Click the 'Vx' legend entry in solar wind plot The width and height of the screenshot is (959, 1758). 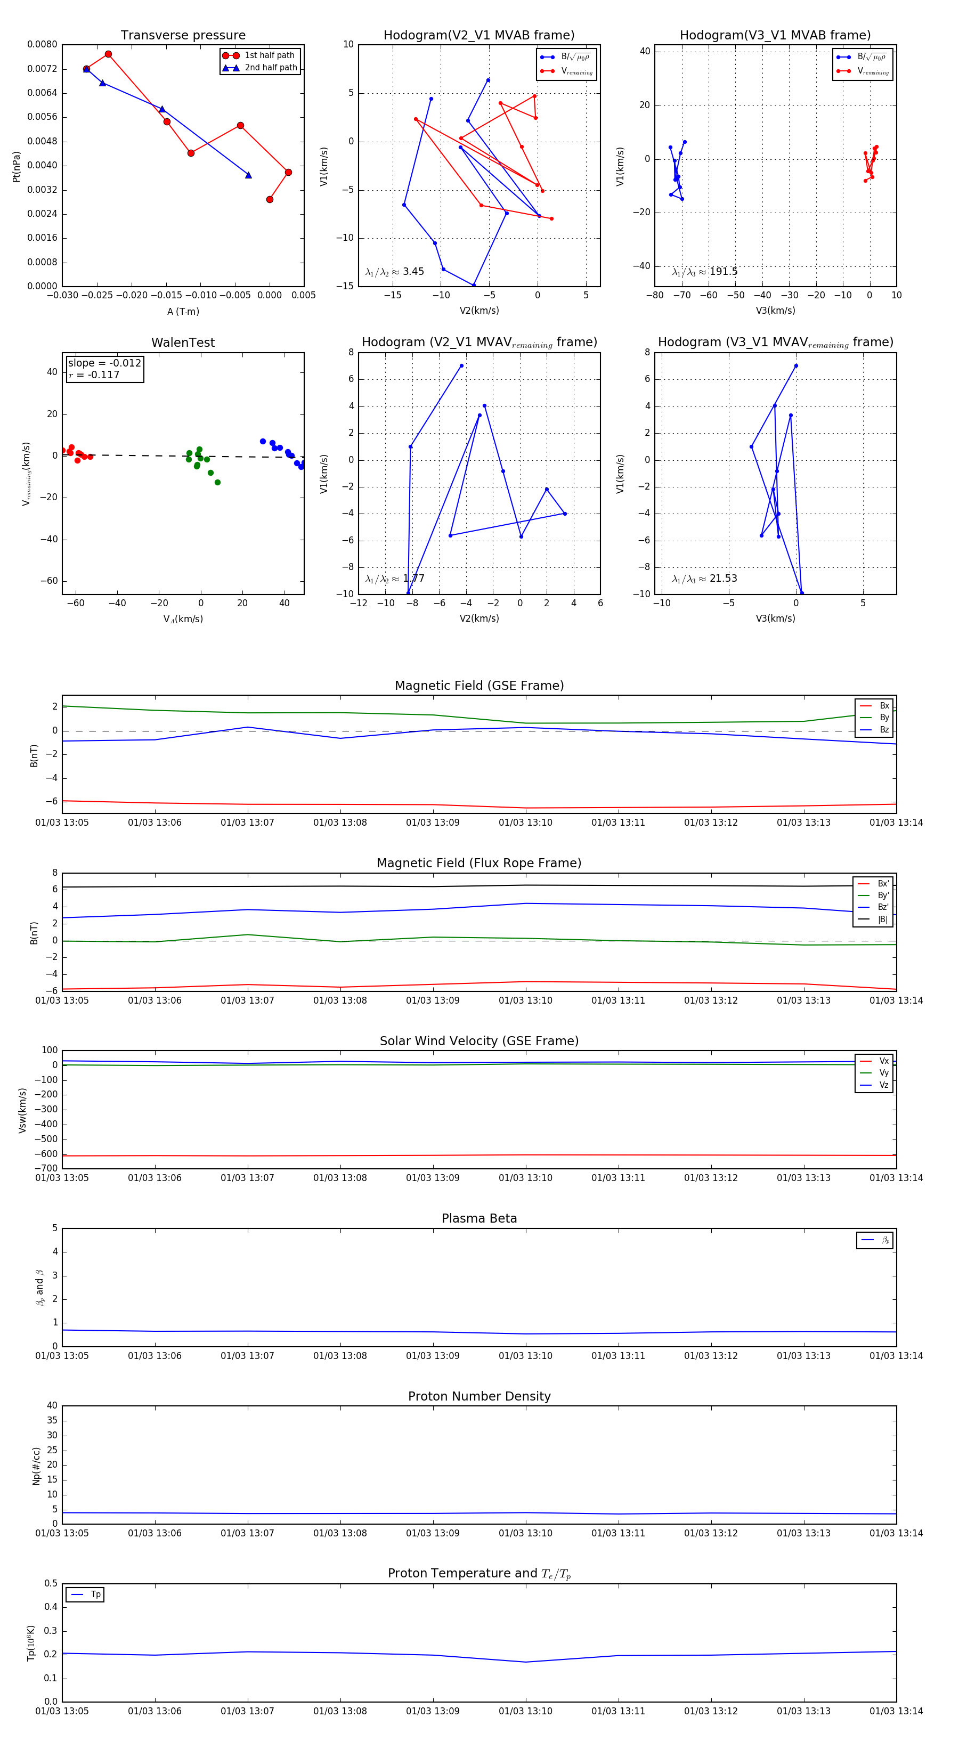pyautogui.click(x=874, y=1061)
